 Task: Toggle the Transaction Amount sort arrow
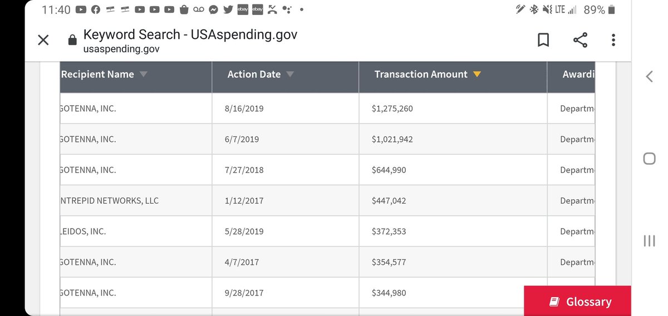coord(477,75)
